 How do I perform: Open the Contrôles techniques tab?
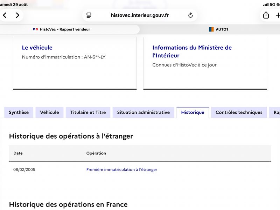click(x=239, y=112)
